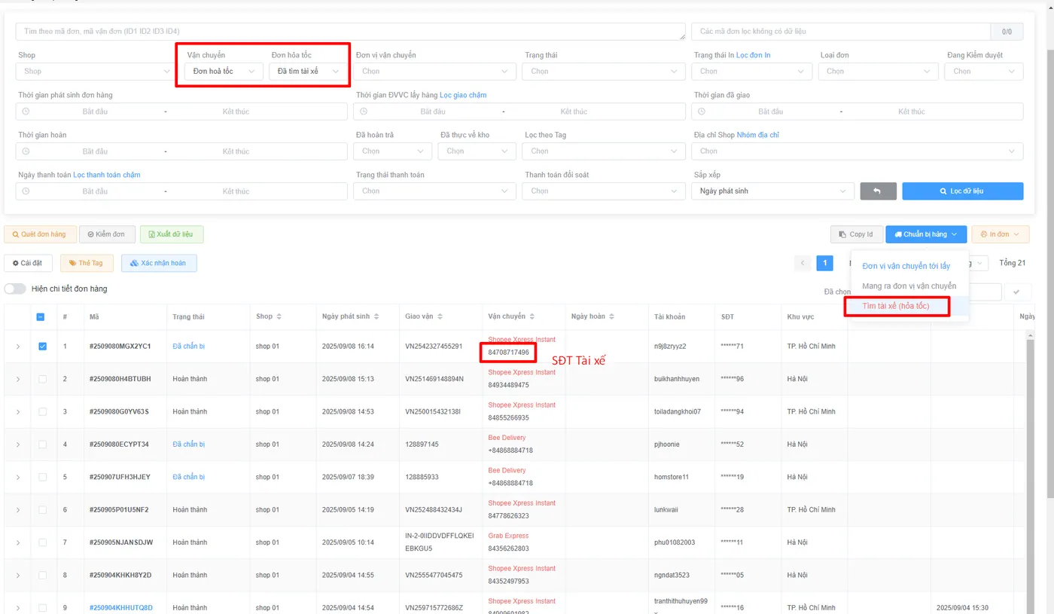
Task: Click Xuất dữ liệu export button
Action: pyautogui.click(x=172, y=234)
